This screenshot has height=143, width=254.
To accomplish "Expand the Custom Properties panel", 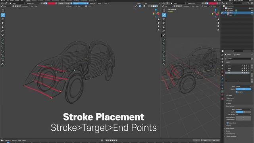I will pyautogui.click(x=231, y=137).
